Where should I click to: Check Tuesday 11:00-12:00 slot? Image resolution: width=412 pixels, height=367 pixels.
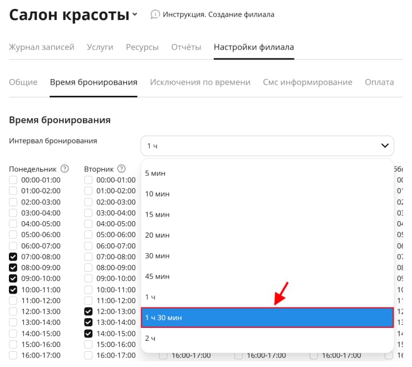point(89,301)
